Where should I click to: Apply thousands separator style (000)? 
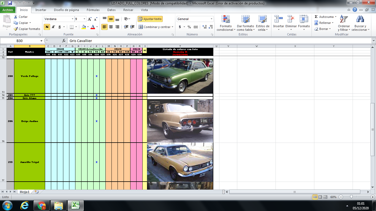(196, 27)
